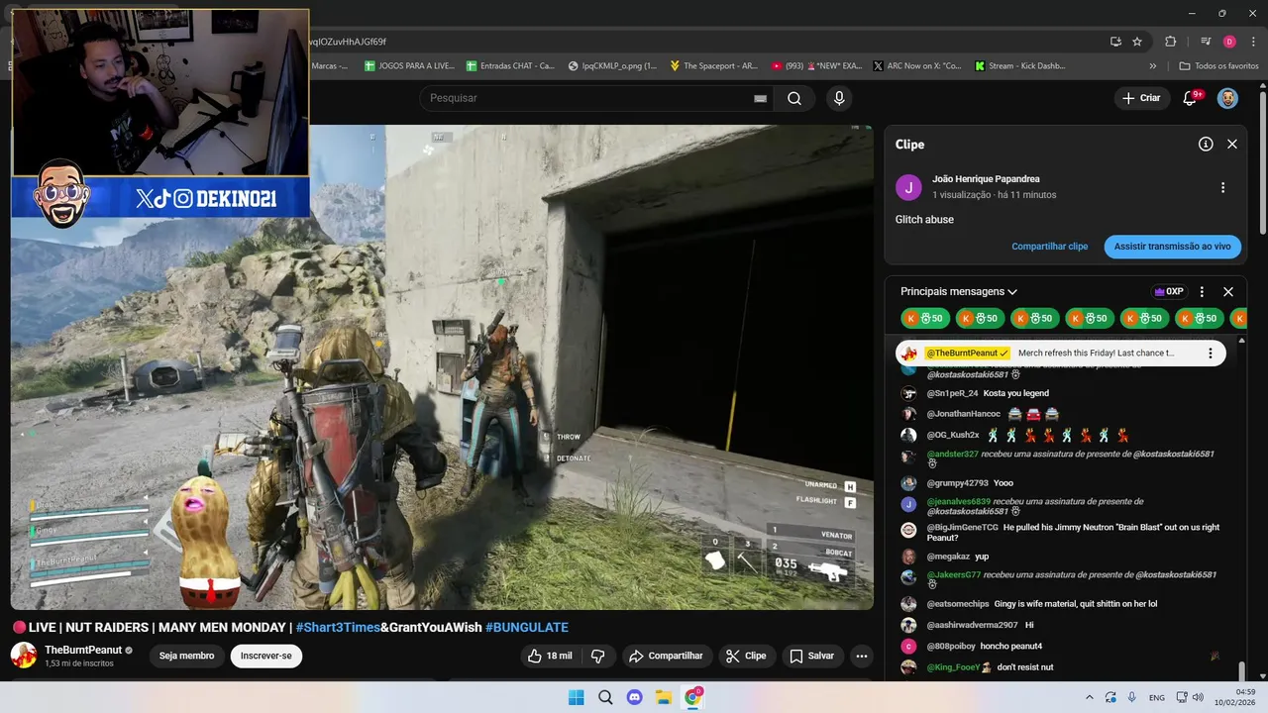
Task: Open Entradas CHAT bookmark
Action: [511, 66]
